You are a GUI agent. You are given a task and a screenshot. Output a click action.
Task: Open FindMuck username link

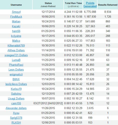click(x=16, y=17)
